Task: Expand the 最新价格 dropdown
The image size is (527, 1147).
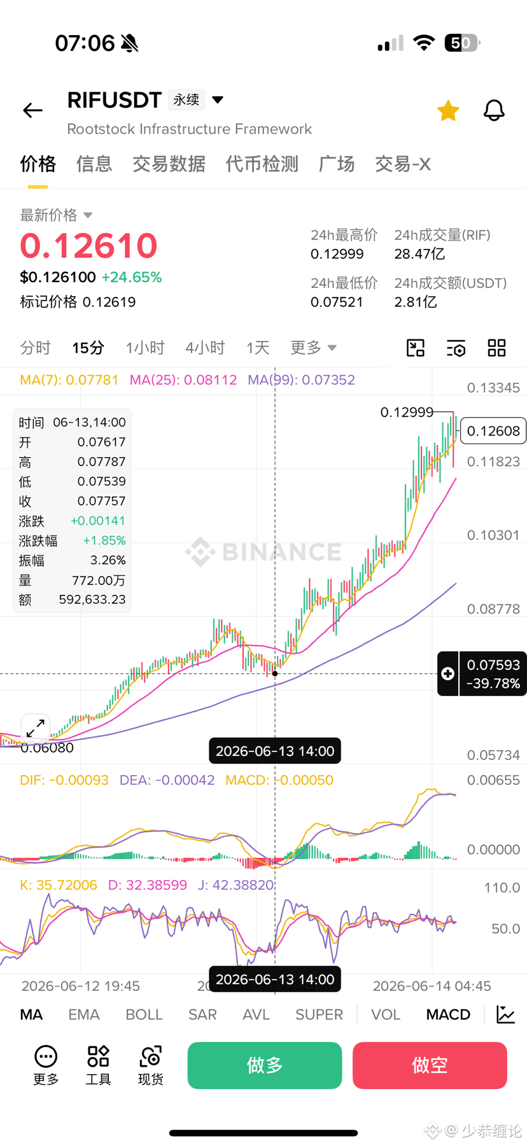Action: (x=56, y=215)
